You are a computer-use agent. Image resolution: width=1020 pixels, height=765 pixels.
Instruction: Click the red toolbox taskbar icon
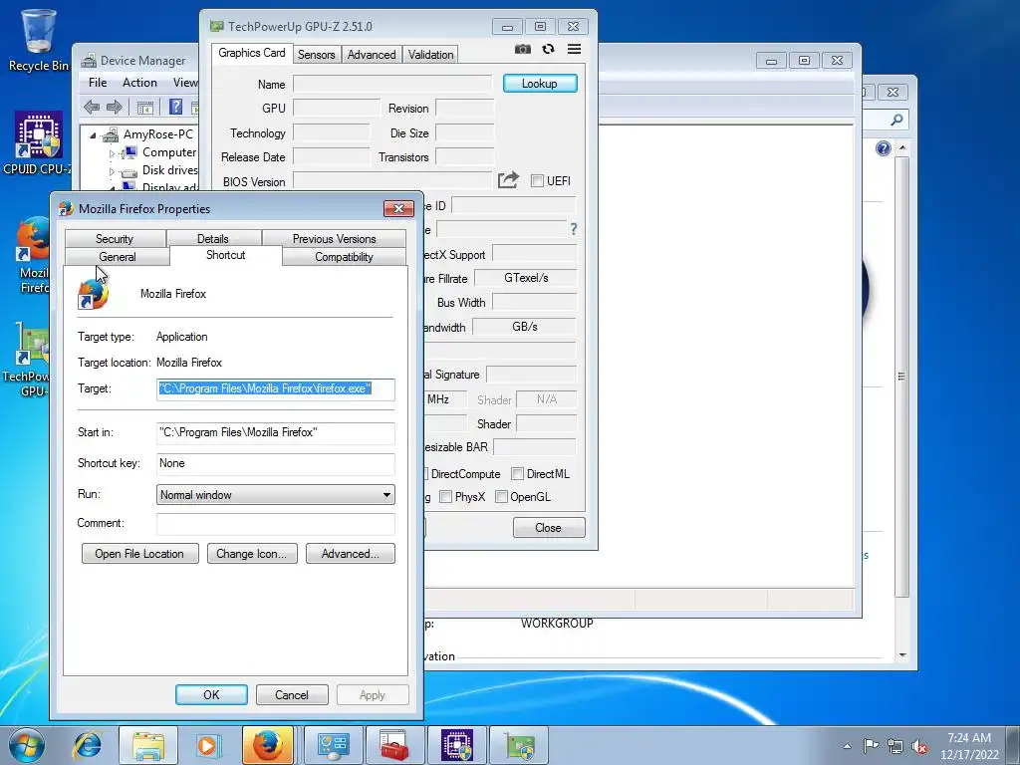[394, 745]
